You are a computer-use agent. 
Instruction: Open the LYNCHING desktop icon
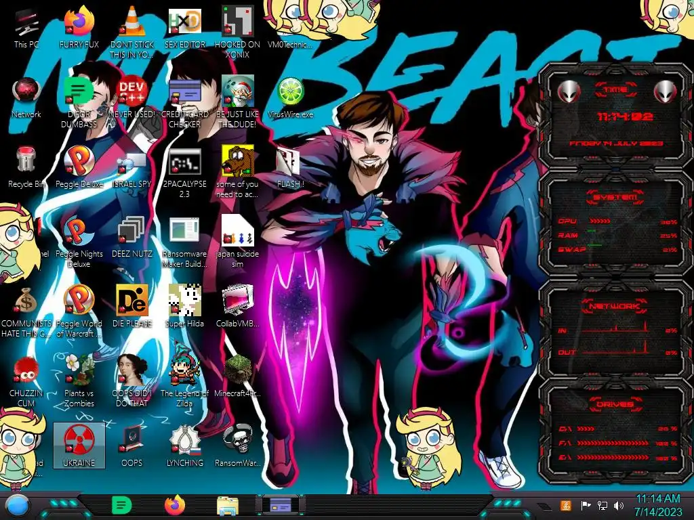click(185, 447)
